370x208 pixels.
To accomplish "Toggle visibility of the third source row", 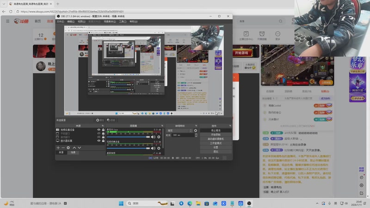I will (x=99, y=137).
